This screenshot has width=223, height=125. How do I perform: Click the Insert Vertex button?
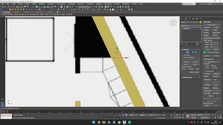212,25
